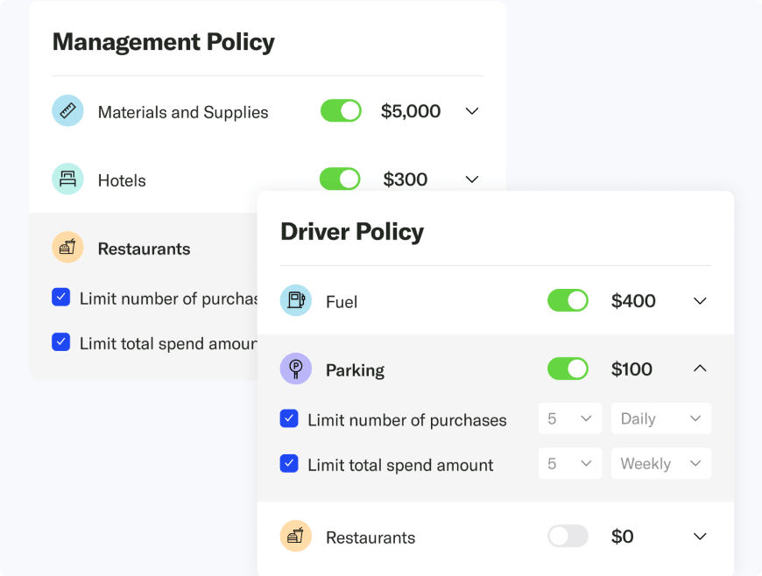This screenshot has width=762, height=576.
Task: Uncheck Management Policy's Limit total spend amount
Action: point(60,342)
